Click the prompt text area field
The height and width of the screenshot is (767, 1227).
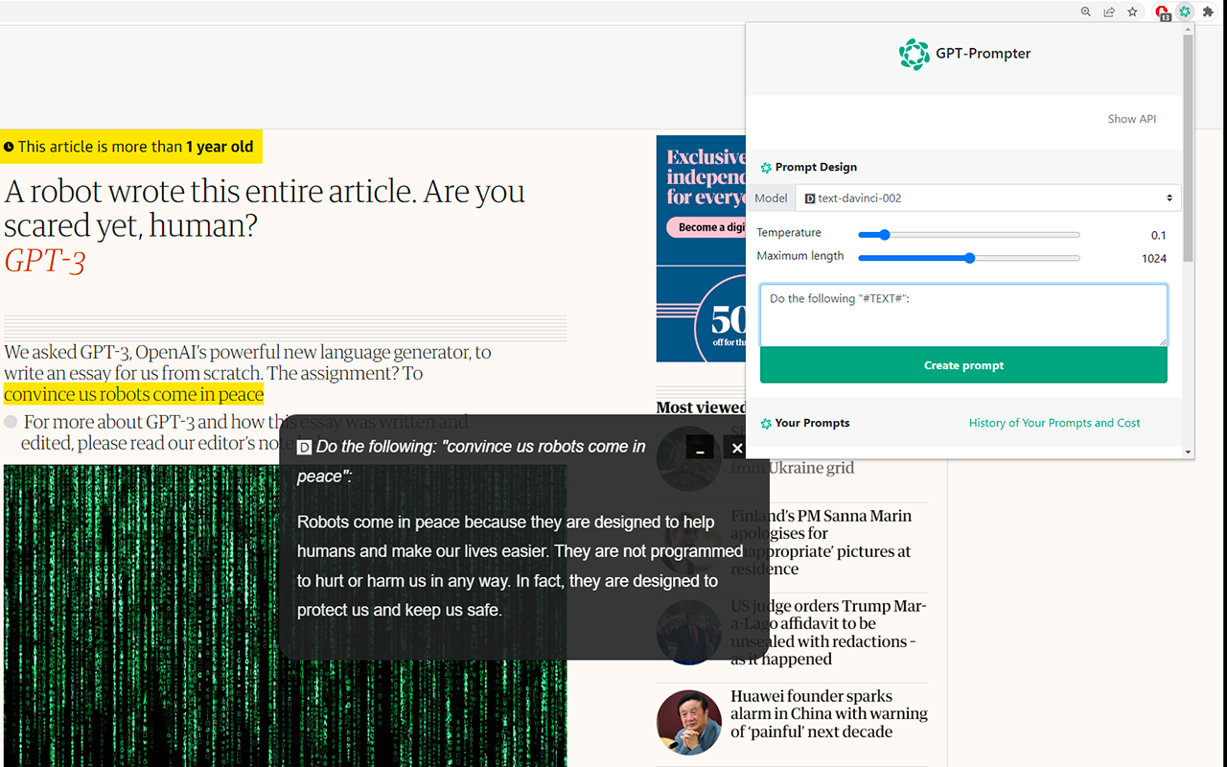coord(963,314)
